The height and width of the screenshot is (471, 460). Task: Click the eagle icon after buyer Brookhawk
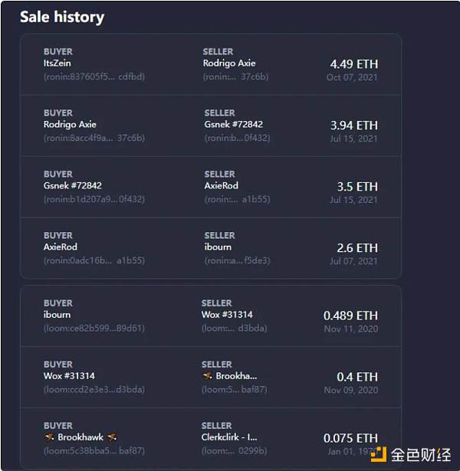pyautogui.click(x=112, y=437)
